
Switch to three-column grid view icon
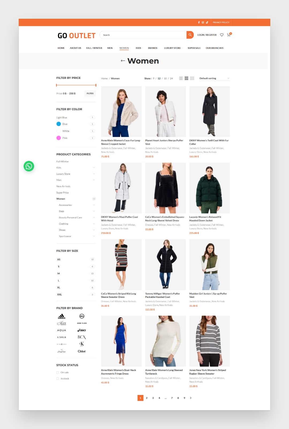pyautogui.click(x=187, y=78)
